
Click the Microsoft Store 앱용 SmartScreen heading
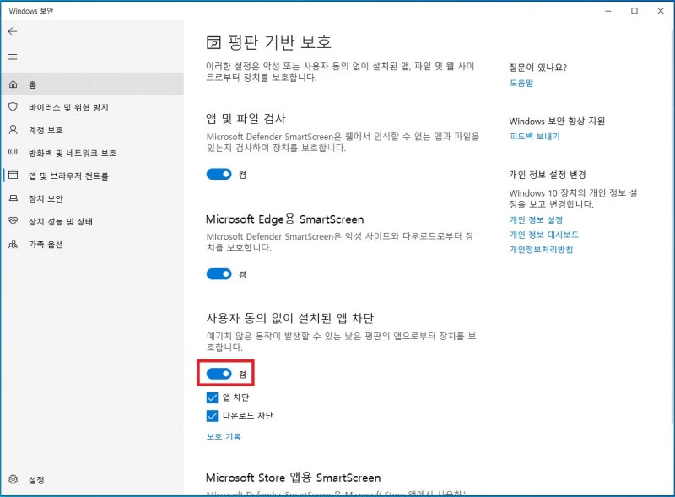pyautogui.click(x=293, y=478)
